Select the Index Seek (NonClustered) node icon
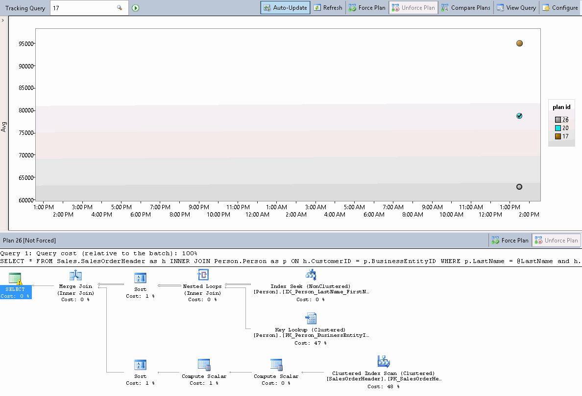 [x=311, y=275]
